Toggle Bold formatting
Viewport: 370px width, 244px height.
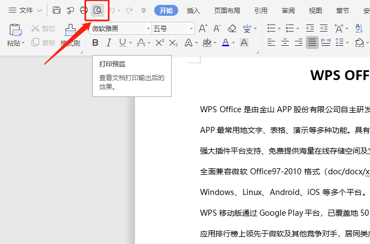click(x=95, y=42)
